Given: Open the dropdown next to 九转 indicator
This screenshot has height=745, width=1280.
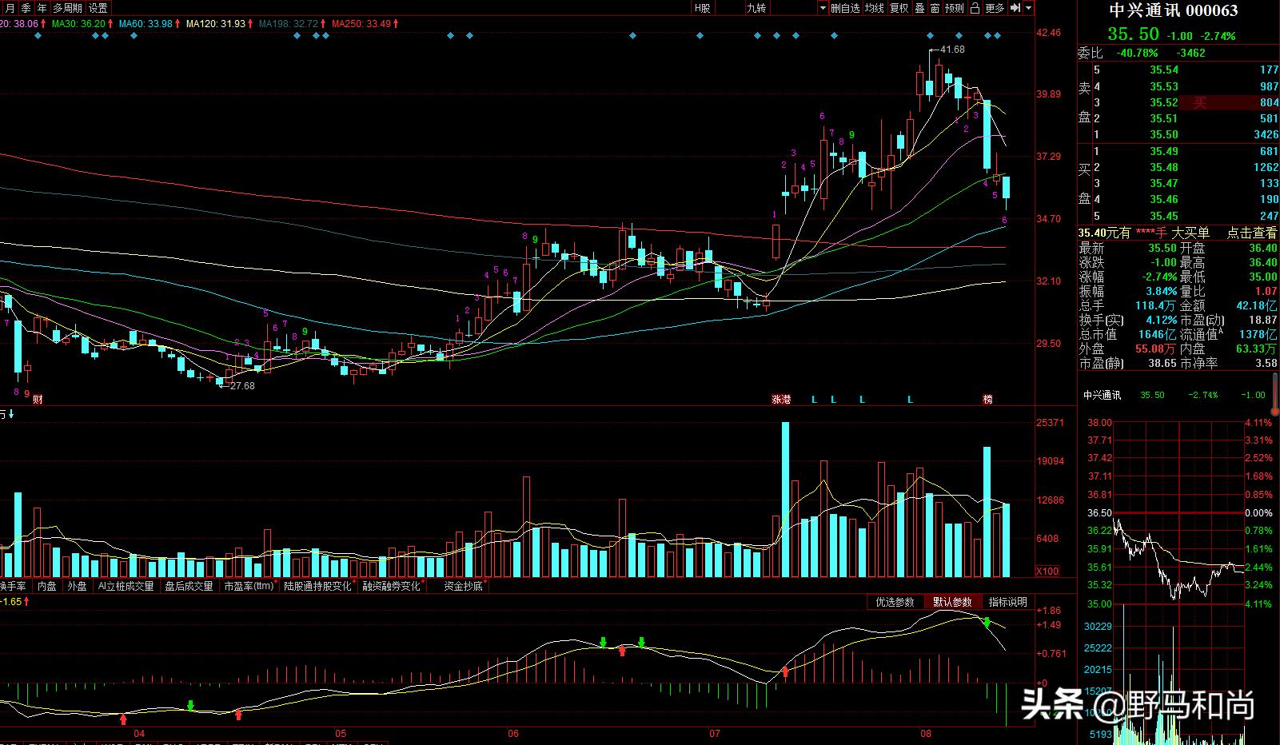Looking at the screenshot, I should 823,8.
